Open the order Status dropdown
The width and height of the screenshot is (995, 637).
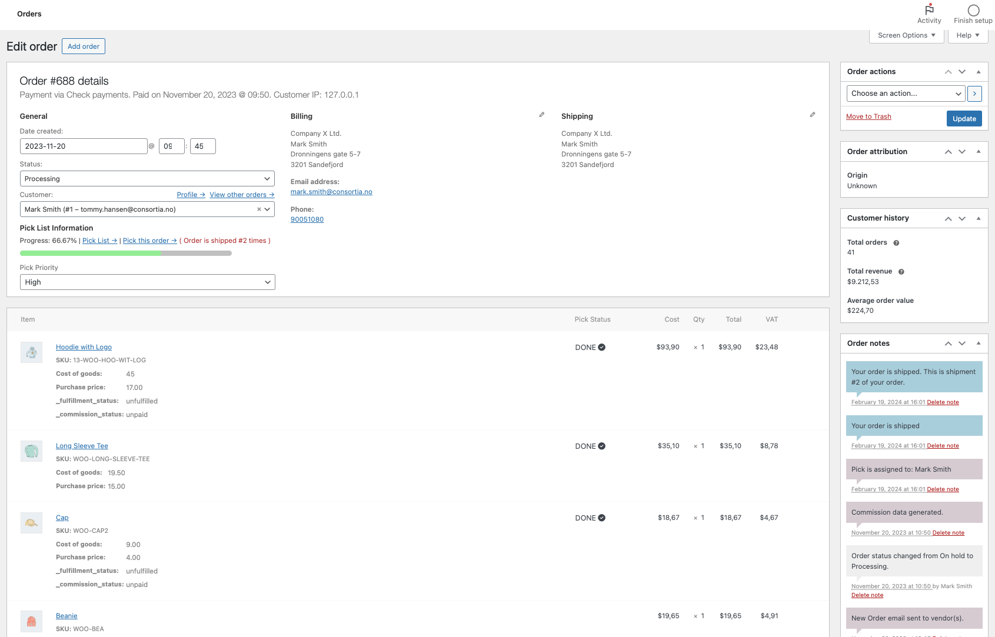pyautogui.click(x=147, y=178)
